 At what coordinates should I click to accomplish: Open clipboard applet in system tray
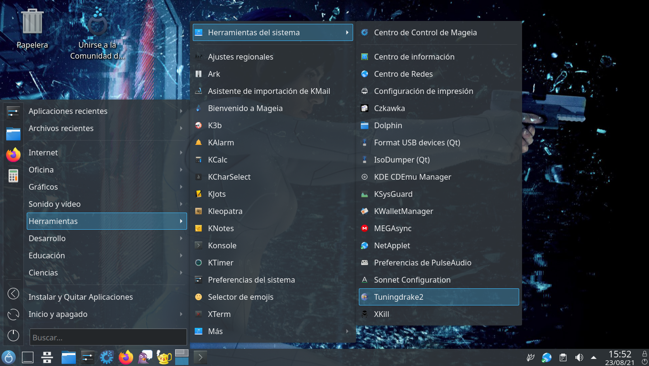[x=563, y=357]
